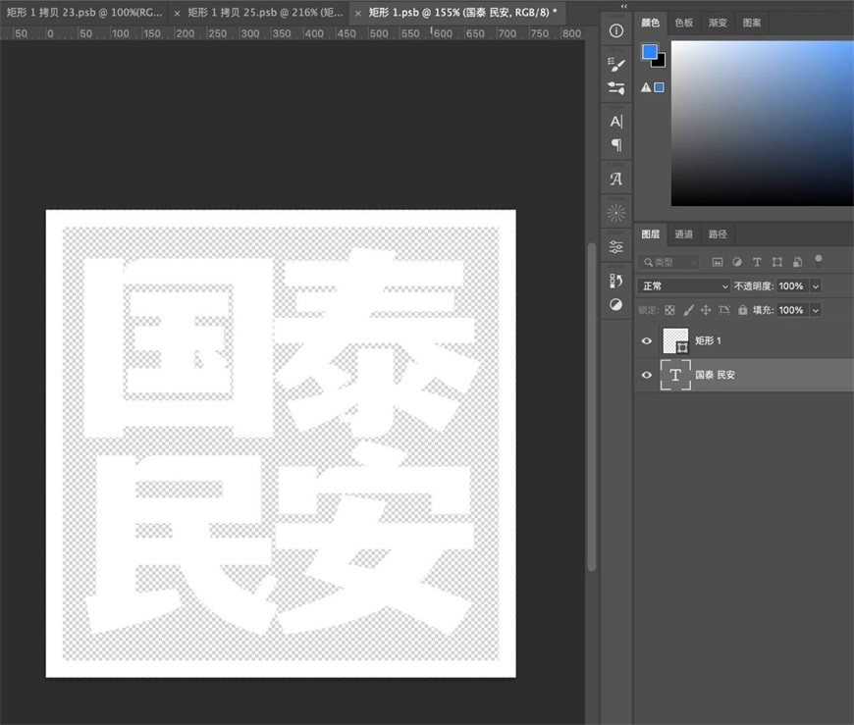Toggle the layer filtering switch
The width and height of the screenshot is (854, 725).
[818, 261]
